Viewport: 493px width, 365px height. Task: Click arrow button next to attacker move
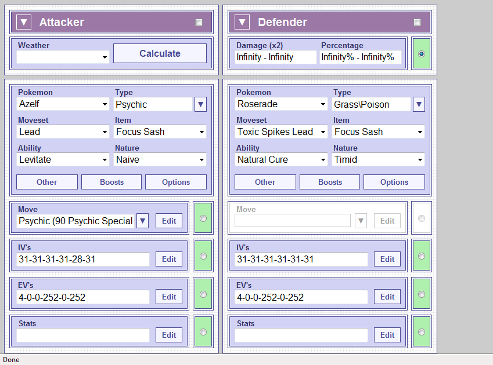coord(142,221)
